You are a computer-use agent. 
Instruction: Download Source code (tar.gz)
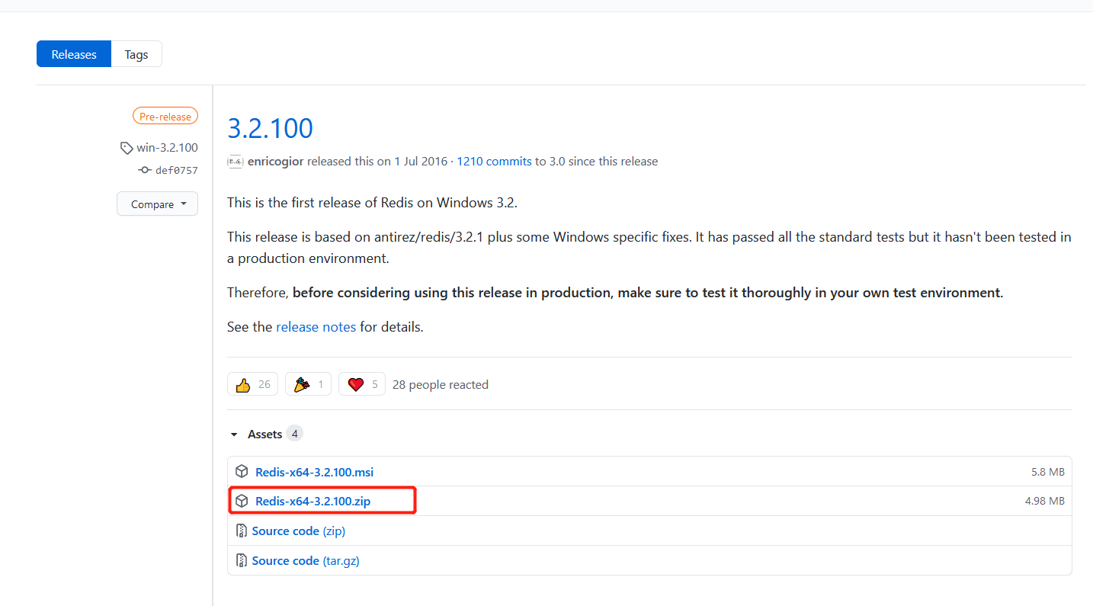(x=306, y=561)
